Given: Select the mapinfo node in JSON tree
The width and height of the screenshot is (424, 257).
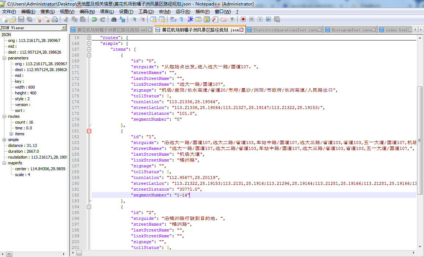Looking at the screenshot, I should point(15,163).
